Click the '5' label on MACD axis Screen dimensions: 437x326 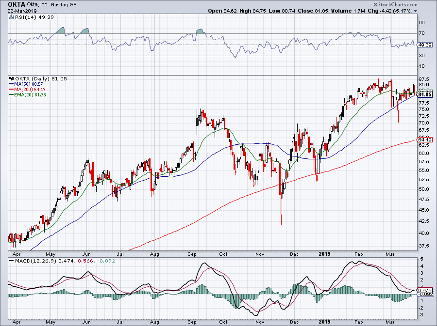pyautogui.click(x=422, y=259)
